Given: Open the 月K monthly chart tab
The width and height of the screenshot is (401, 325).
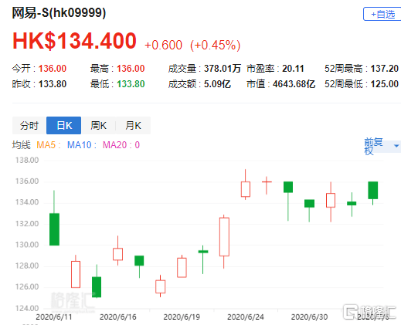Looking at the screenshot, I should (133, 126).
